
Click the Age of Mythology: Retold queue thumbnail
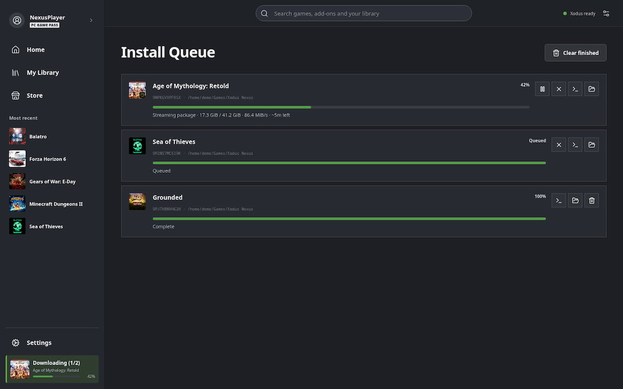tap(137, 90)
